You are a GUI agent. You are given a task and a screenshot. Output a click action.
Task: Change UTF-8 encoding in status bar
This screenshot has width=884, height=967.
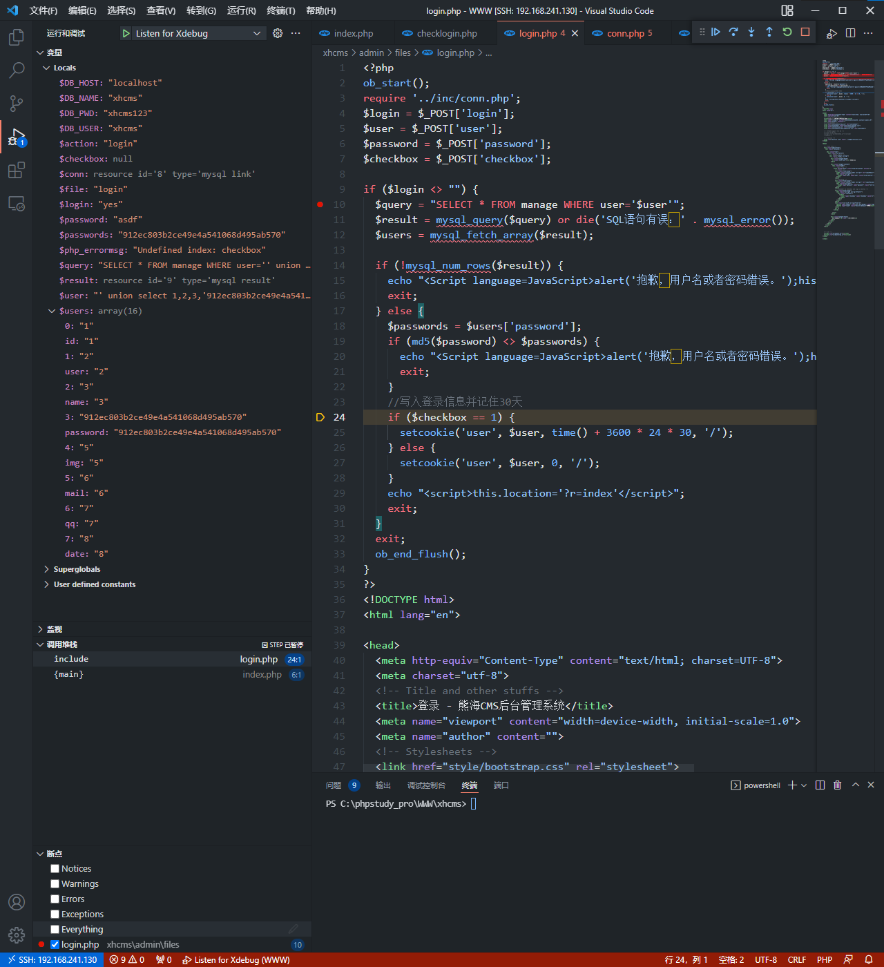tap(766, 960)
